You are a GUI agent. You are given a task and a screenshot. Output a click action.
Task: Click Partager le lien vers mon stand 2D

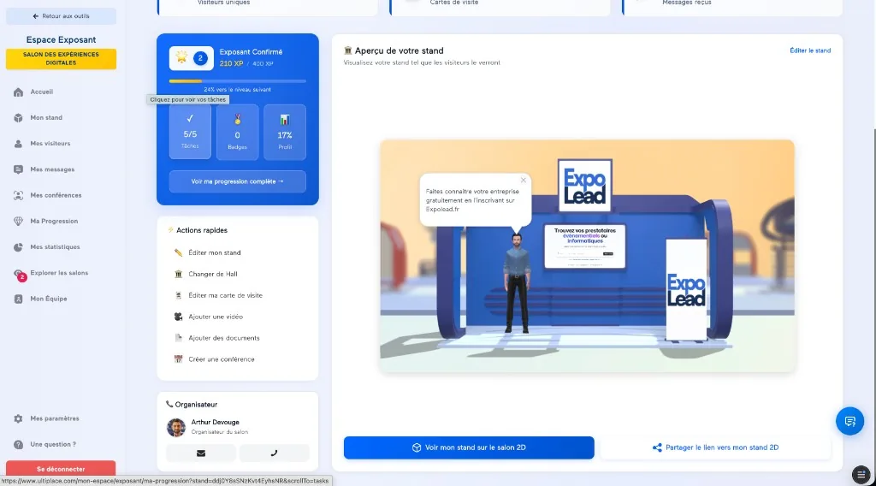716,447
